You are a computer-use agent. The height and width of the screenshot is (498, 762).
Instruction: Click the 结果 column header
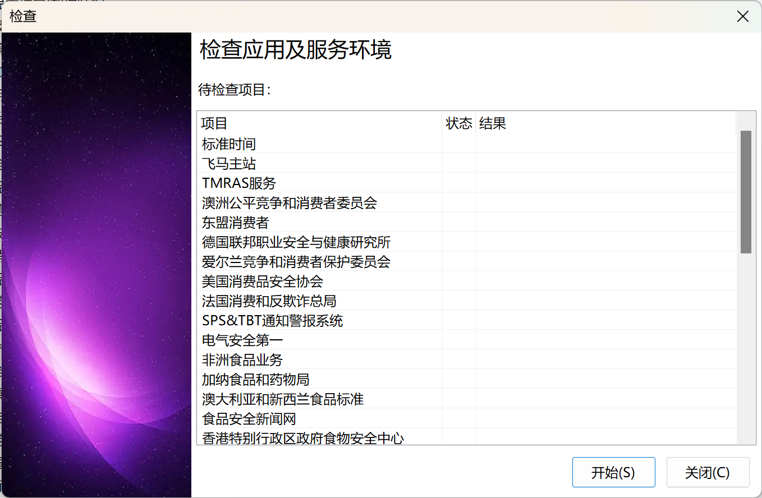click(606, 123)
